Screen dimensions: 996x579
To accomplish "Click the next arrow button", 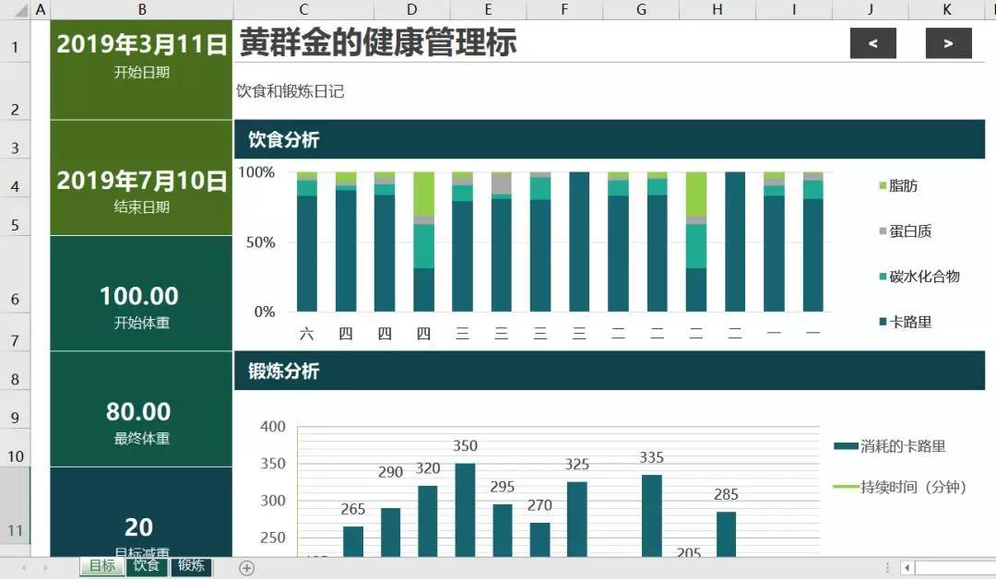I will 948,43.
